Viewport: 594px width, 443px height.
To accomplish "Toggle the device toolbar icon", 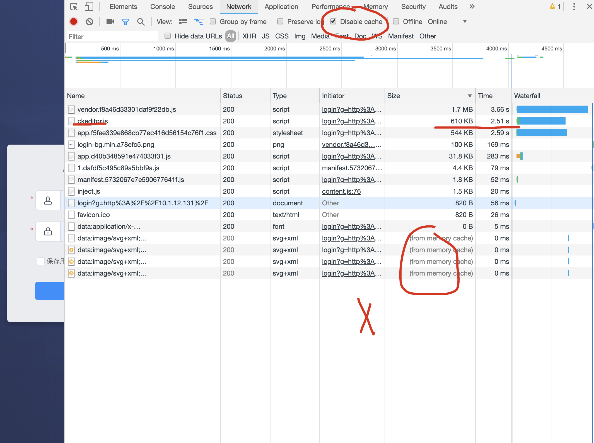I will point(89,7).
